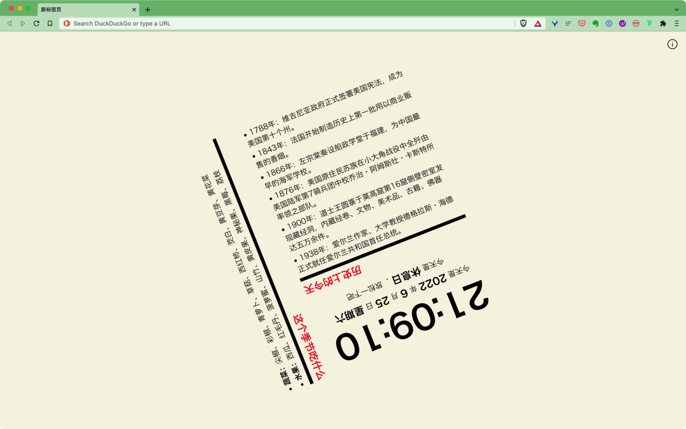Click the info icon on page

point(672,45)
